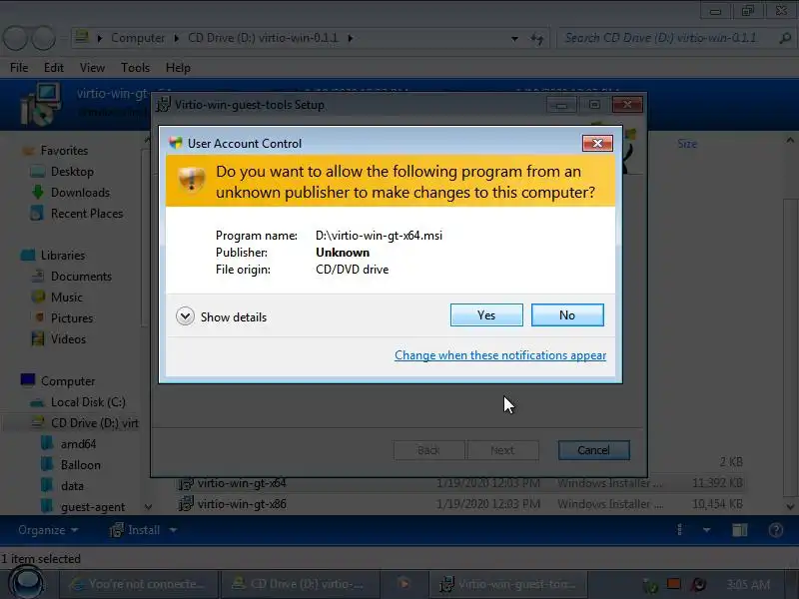The image size is (799, 599).
Task: Open the Organize dropdown in Explorer toolbar
Action: click(48, 530)
